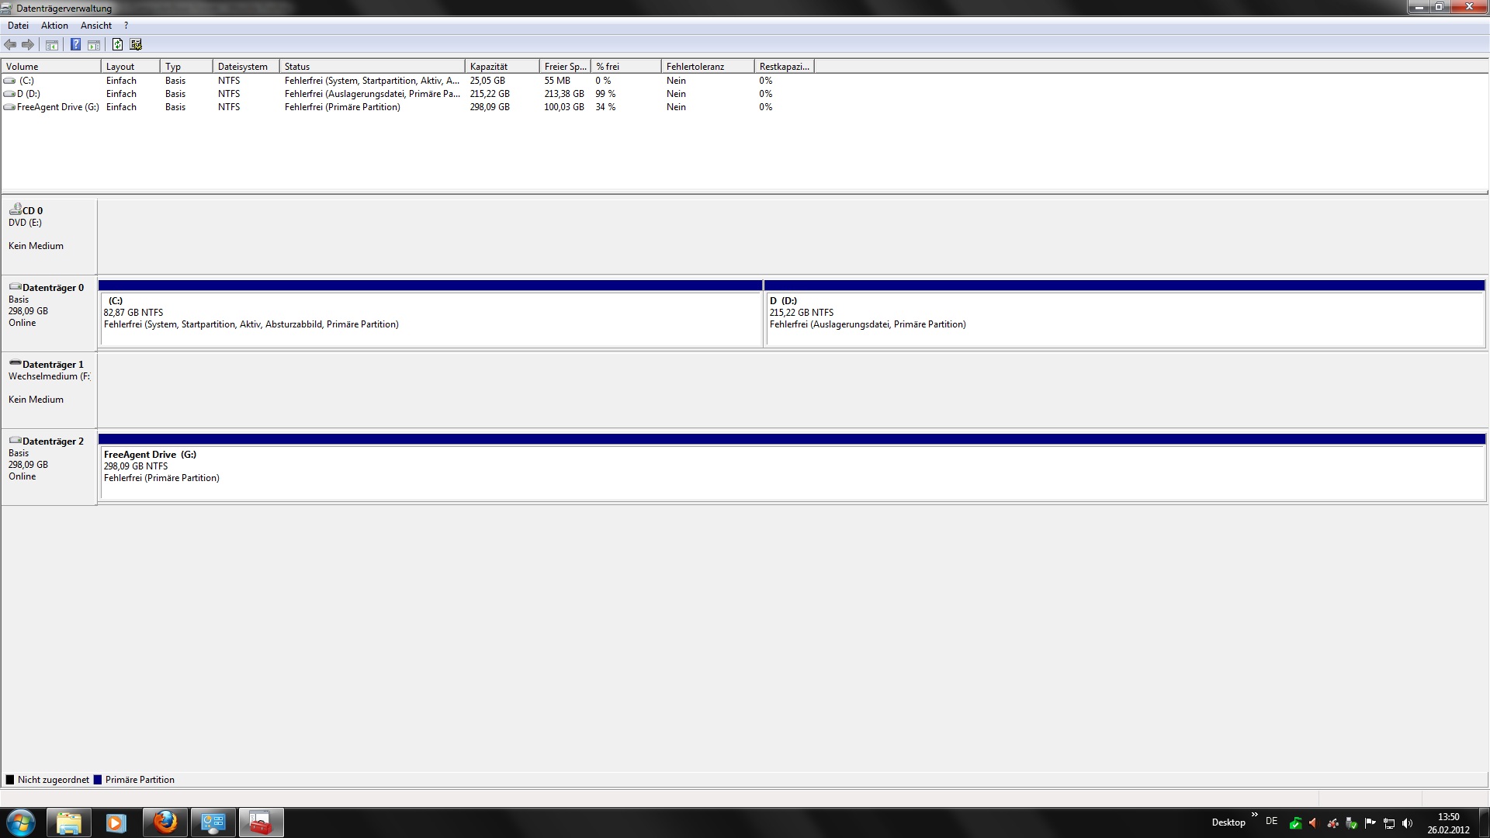
Task: Select the D (D:) partition block
Action: click(x=1124, y=318)
